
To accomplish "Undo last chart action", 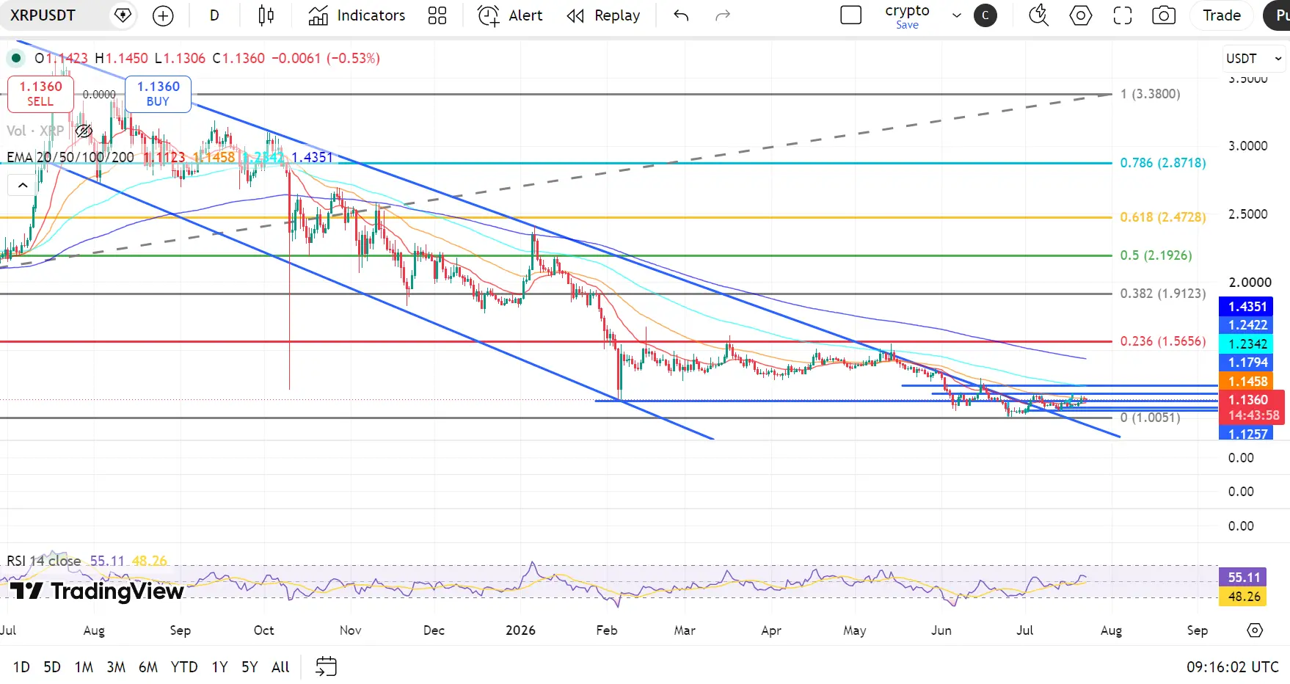I will (681, 15).
